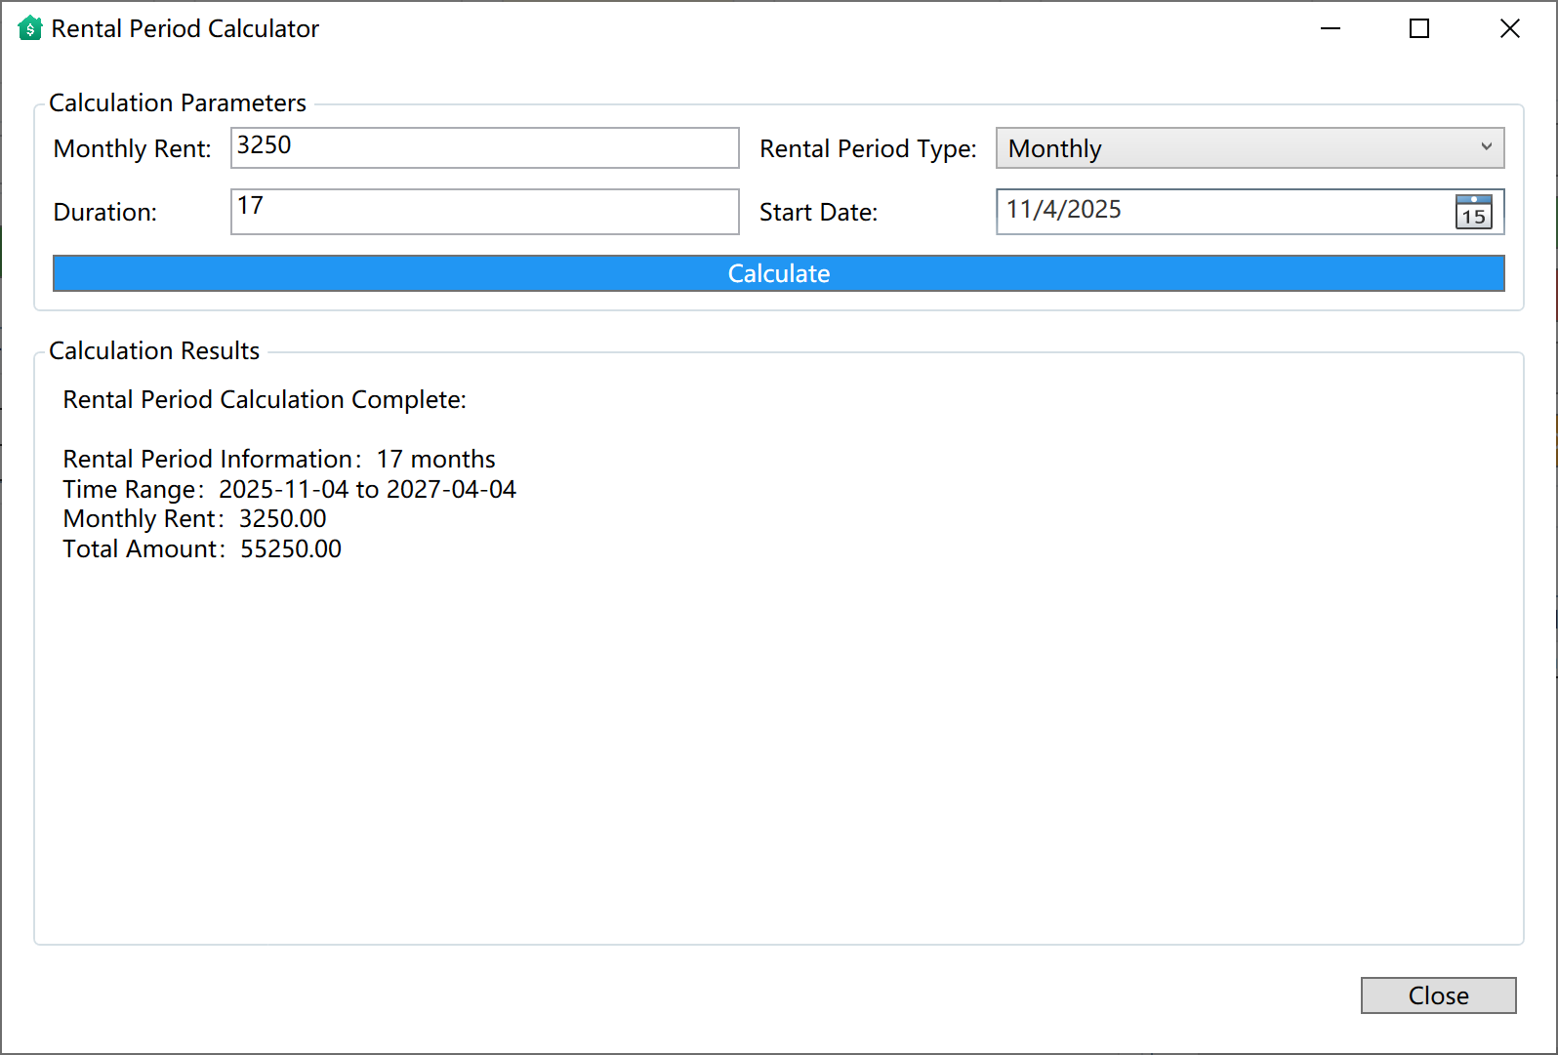Click the 'Time Range: 2025-11-04 to 2027-04-04' line
This screenshot has width=1558, height=1055.
pos(289,489)
